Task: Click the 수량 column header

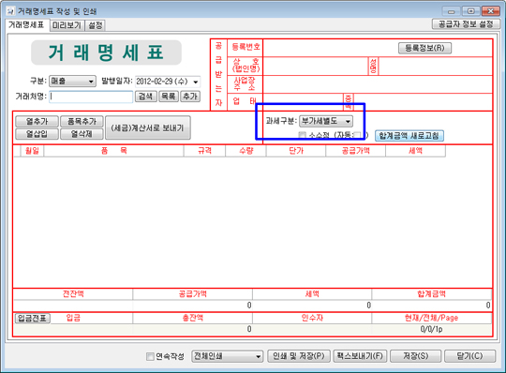Action: pos(246,151)
